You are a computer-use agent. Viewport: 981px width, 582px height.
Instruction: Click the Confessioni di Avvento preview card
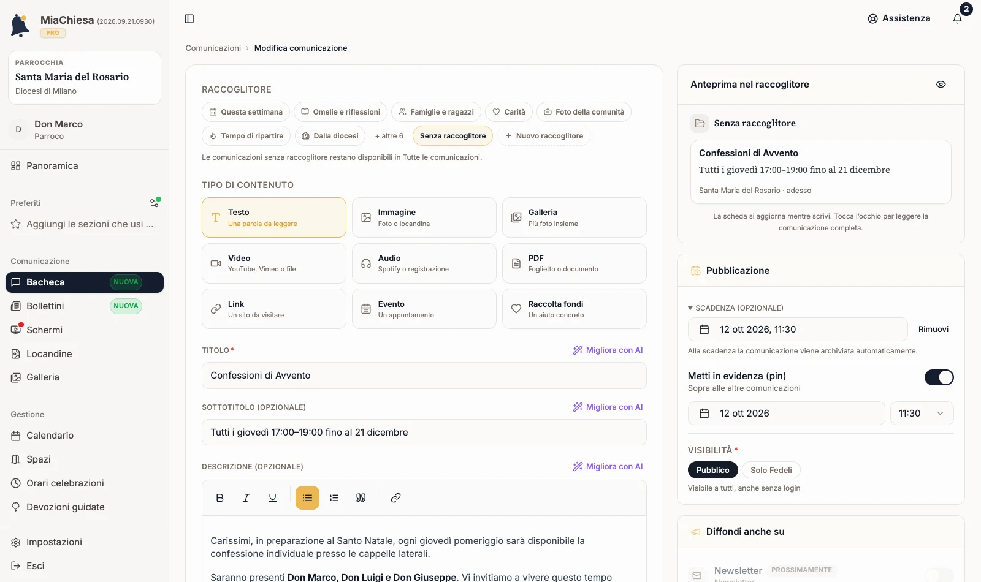click(821, 172)
